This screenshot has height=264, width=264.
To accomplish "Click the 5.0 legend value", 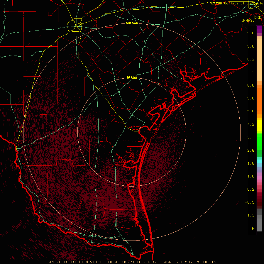I will pos(251,111).
